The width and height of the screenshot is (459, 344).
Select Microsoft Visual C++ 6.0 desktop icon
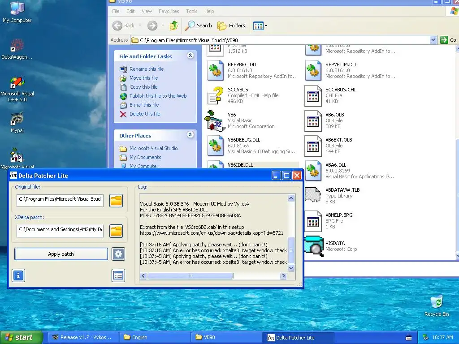pos(17,89)
